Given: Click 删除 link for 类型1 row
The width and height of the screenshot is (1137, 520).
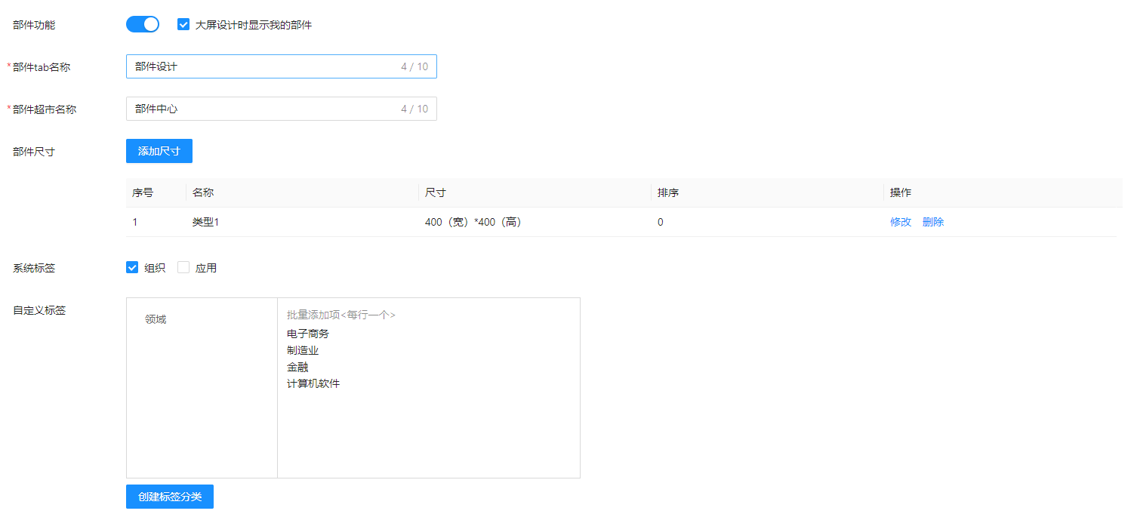Looking at the screenshot, I should coord(933,222).
